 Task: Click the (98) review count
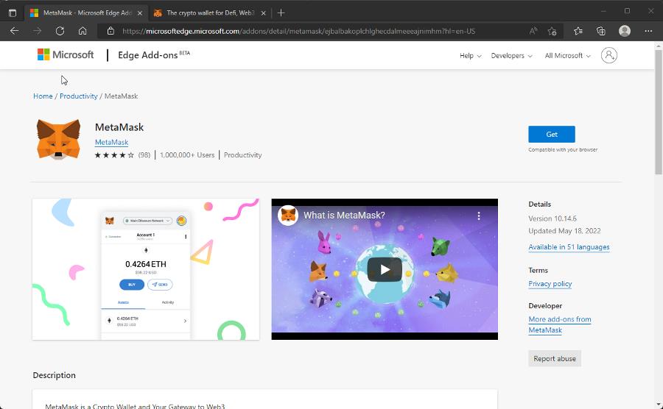144,155
